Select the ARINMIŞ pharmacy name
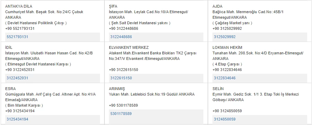The image size is (312, 125). pyautogui.click(x=117, y=89)
